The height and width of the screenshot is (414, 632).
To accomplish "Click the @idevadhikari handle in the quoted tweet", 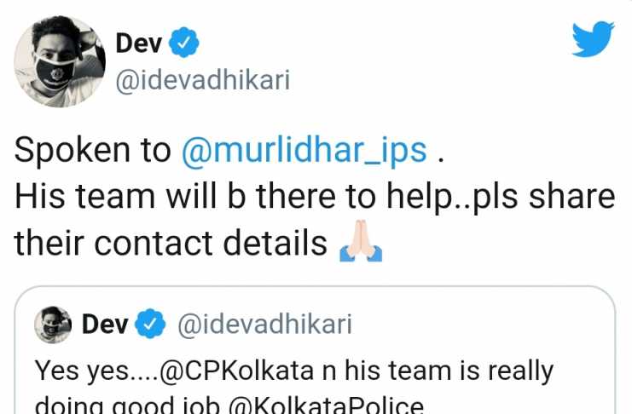I will [x=264, y=325].
